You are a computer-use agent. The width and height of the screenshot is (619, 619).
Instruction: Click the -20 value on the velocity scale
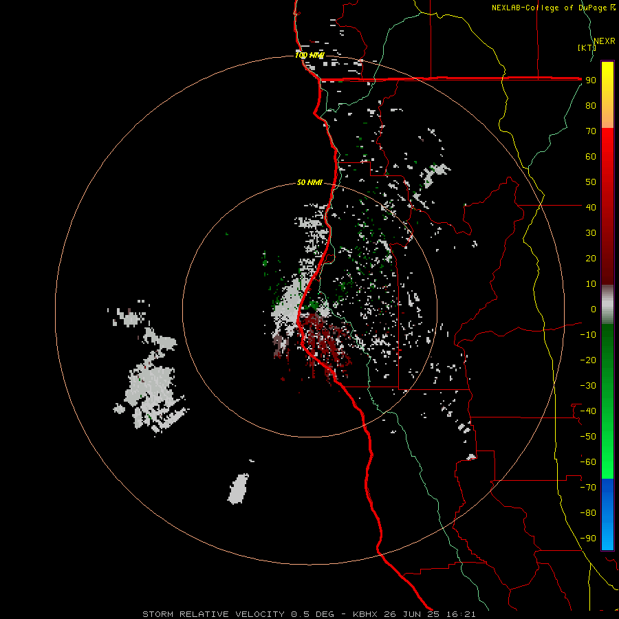(x=588, y=360)
